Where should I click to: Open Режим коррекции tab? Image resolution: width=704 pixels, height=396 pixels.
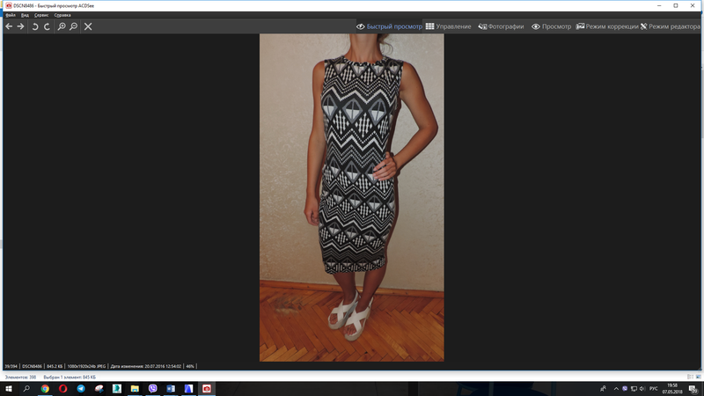[x=605, y=26]
